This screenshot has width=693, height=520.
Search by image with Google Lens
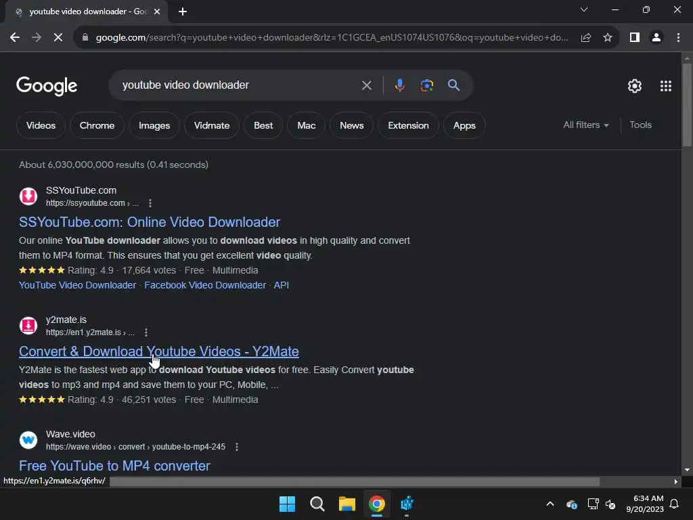[x=426, y=85]
